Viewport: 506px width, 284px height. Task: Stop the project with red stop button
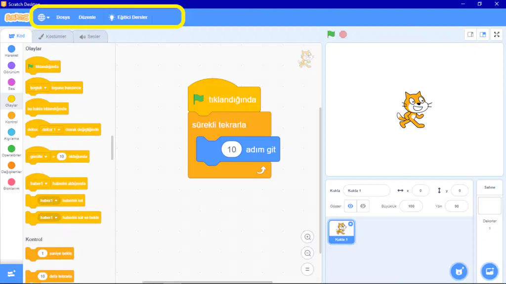pyautogui.click(x=343, y=35)
